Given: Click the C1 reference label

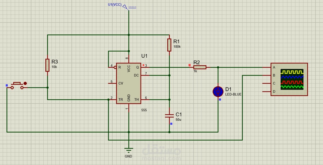Looking at the screenshot, I should 179,114.
